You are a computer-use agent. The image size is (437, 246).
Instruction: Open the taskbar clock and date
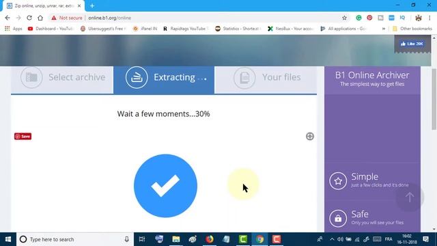pyautogui.click(x=407, y=239)
